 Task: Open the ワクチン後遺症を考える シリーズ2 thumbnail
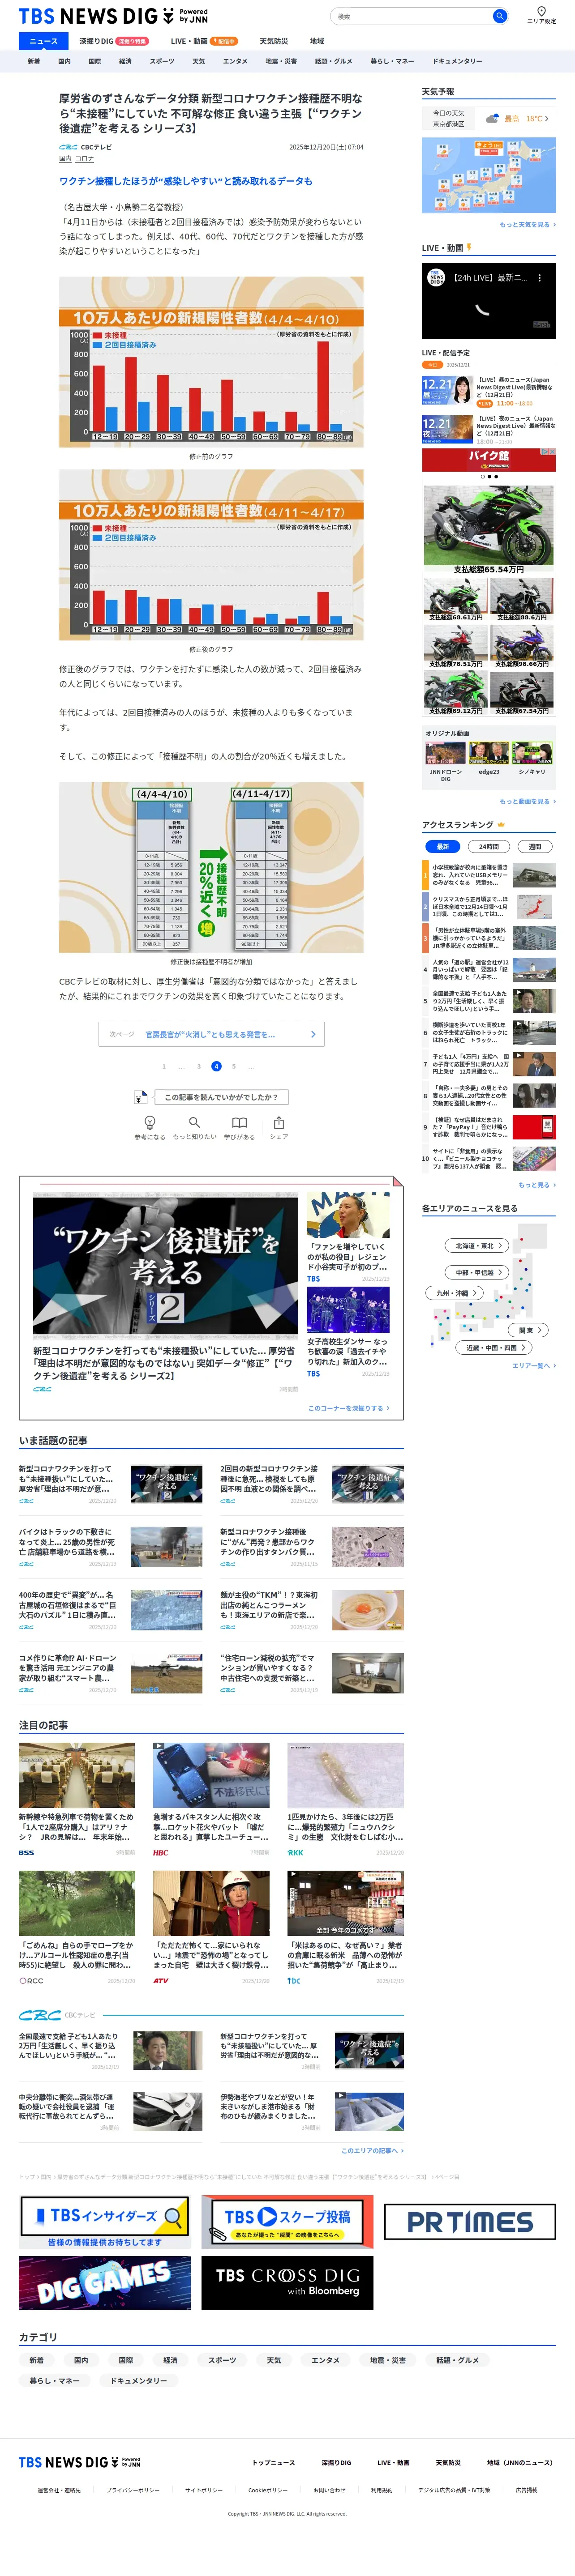point(166,1266)
